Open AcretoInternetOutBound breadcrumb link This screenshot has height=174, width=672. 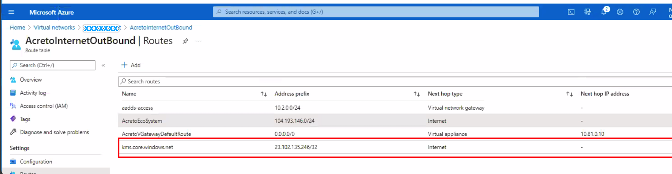coord(161,27)
